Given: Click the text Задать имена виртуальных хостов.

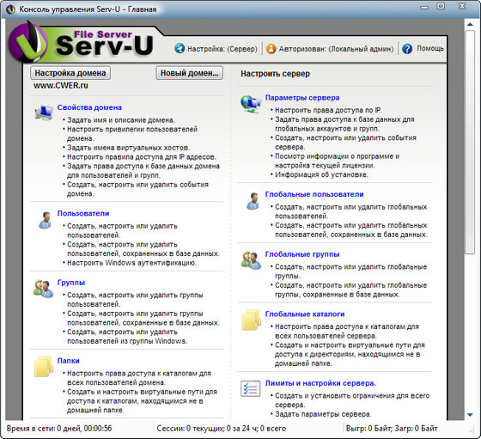Looking at the screenshot, I should pyautogui.click(x=129, y=148).
